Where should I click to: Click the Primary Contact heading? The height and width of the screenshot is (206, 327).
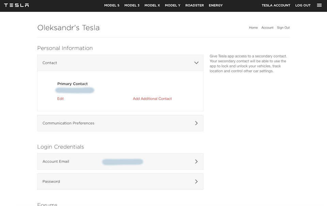pyautogui.click(x=72, y=84)
